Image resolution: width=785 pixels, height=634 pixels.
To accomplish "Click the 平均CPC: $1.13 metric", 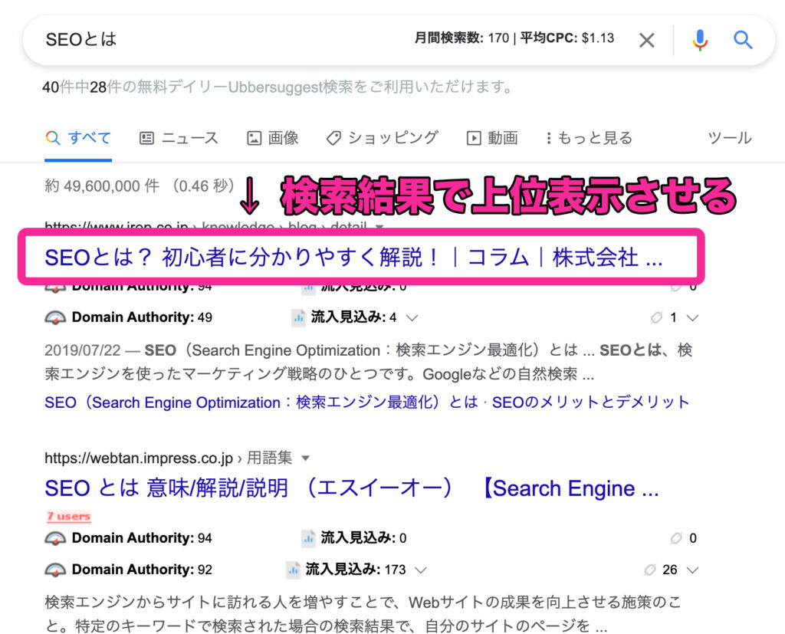I will [567, 38].
